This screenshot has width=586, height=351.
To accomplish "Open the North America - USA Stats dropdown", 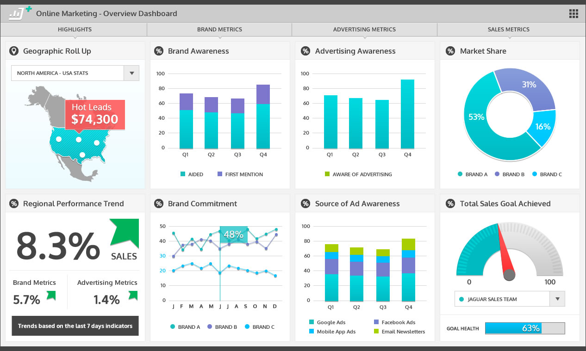I will pyautogui.click(x=131, y=73).
